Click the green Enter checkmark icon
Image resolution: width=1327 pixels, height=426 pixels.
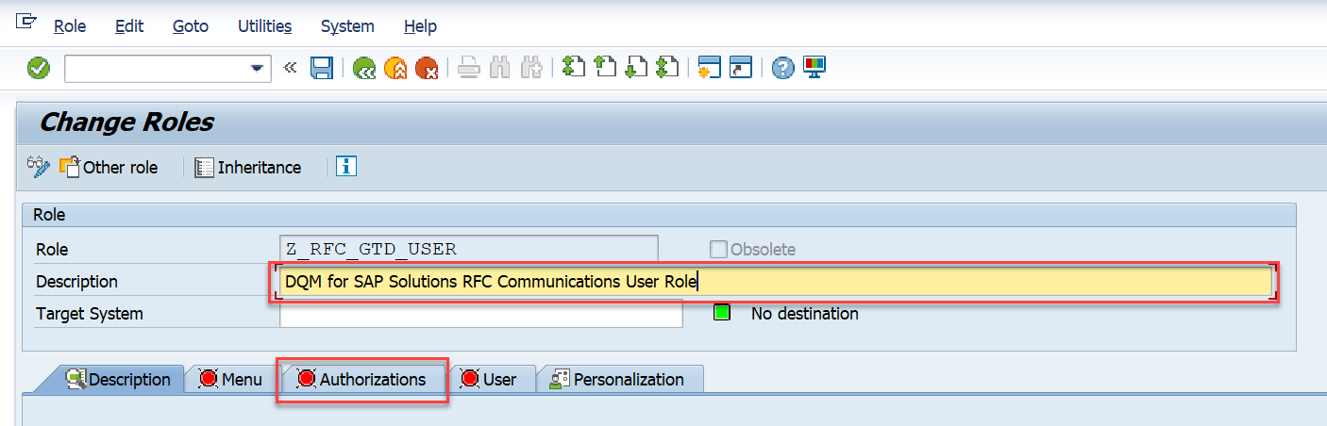[39, 68]
